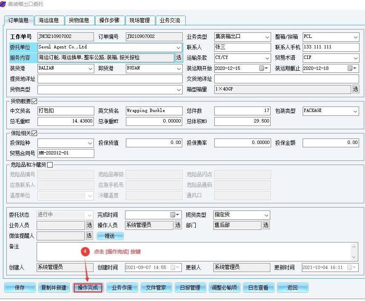The width and height of the screenshot is (365, 301).
Task: Expand the 业务类型 dropdown
Action: [x=267, y=37]
